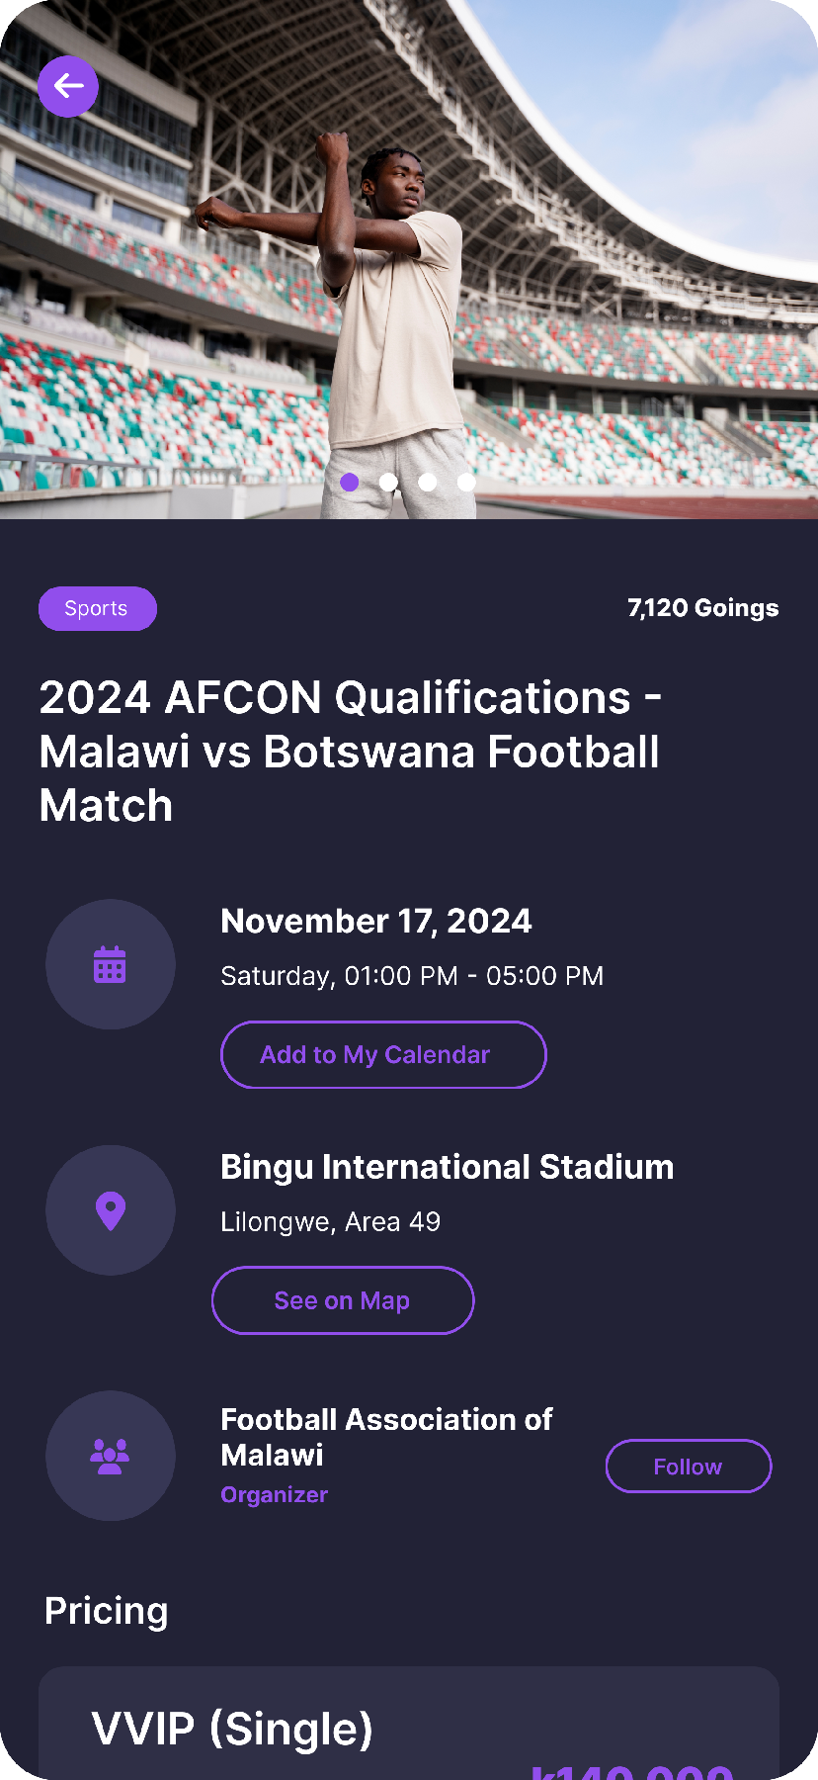Viewport: 818px width, 1780px height.
Task: Tap the November 17, 2024 date text
Action: click(375, 921)
